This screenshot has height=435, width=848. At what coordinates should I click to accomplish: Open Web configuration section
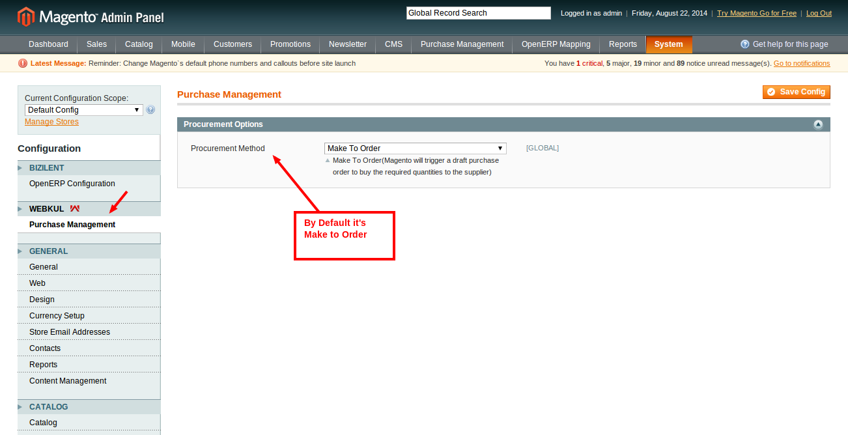pos(89,283)
